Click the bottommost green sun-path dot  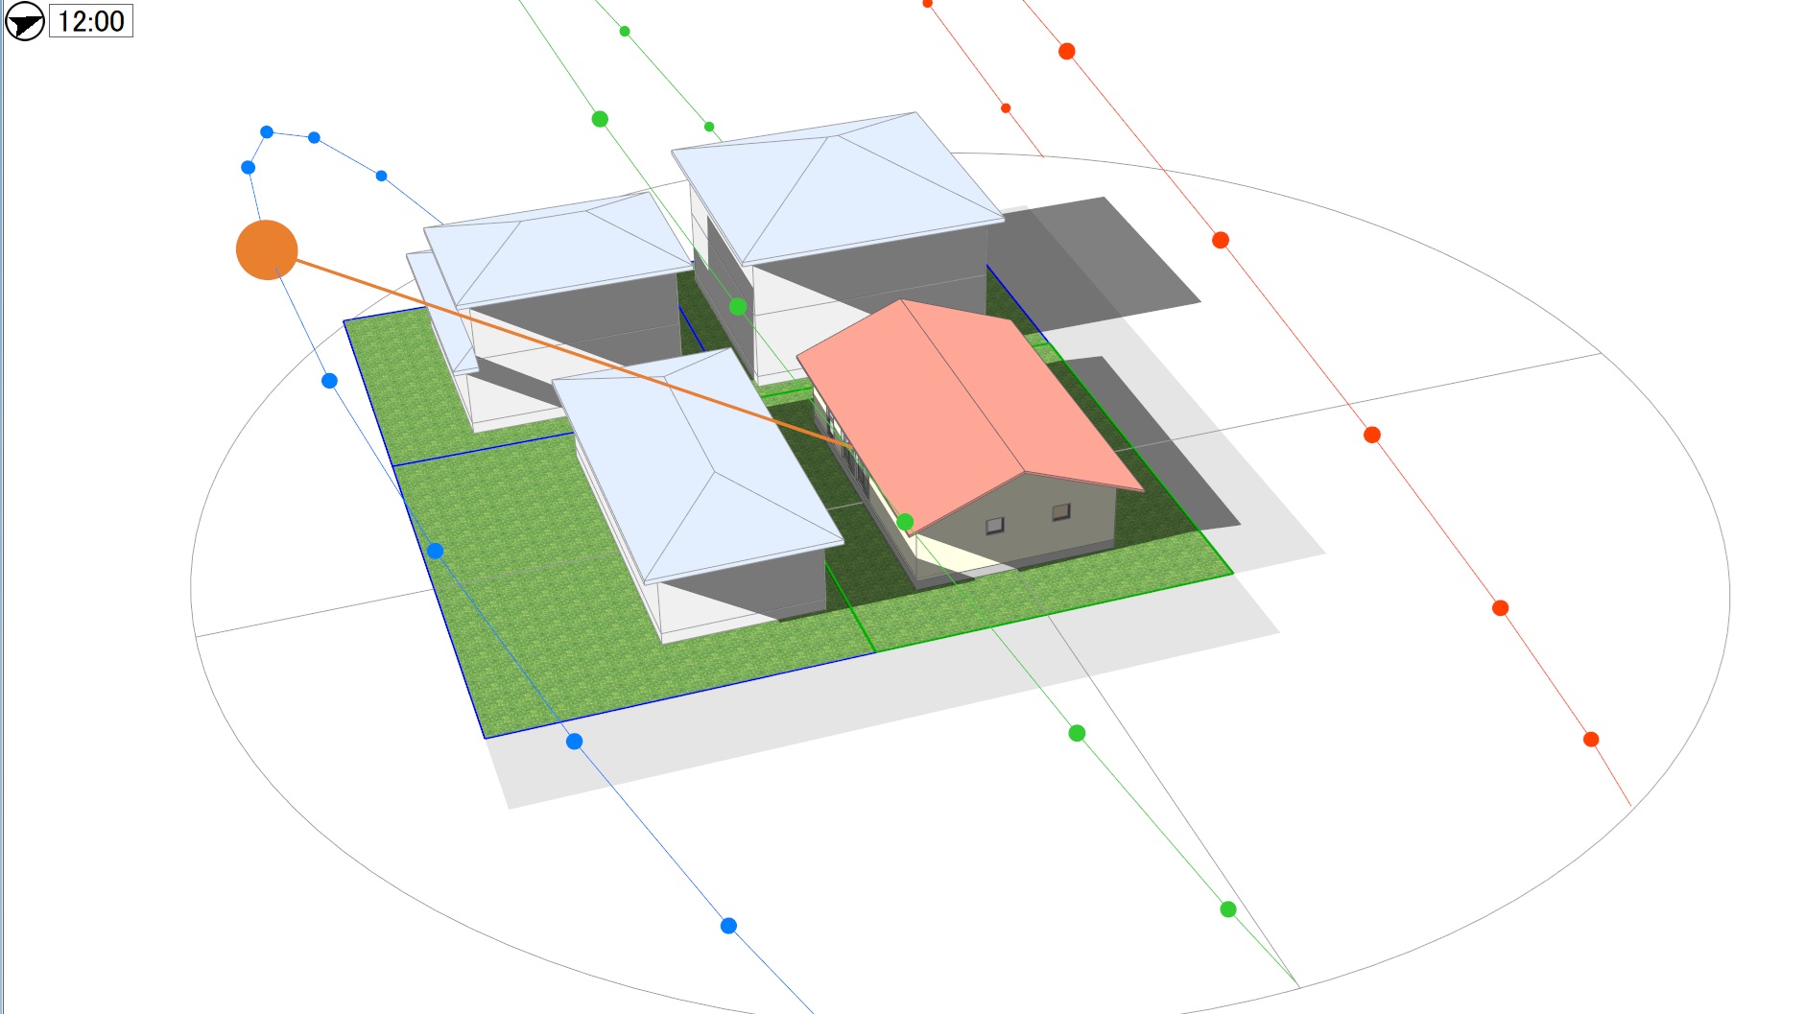[1228, 909]
